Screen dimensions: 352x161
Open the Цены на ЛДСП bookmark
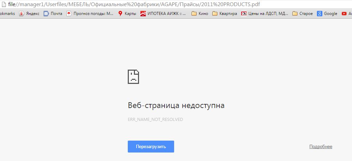tap(264, 14)
